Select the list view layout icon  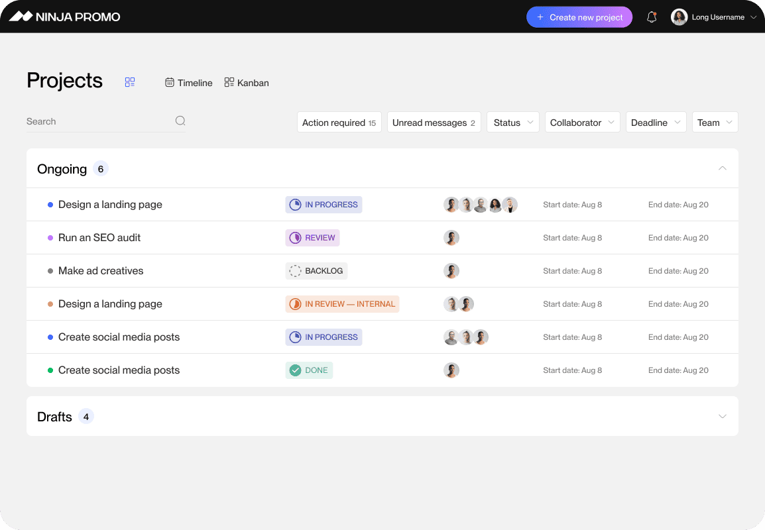pyautogui.click(x=130, y=82)
